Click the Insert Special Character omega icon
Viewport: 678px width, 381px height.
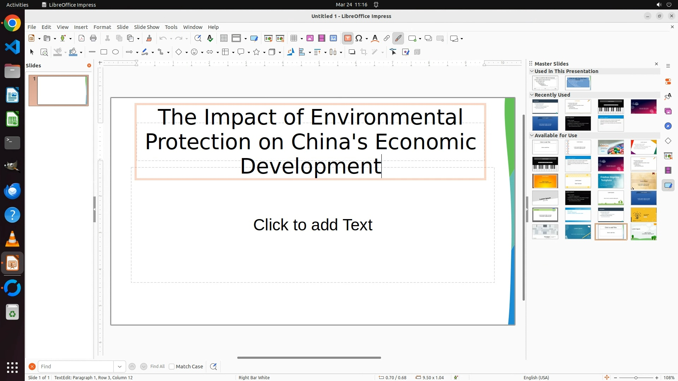(359, 38)
